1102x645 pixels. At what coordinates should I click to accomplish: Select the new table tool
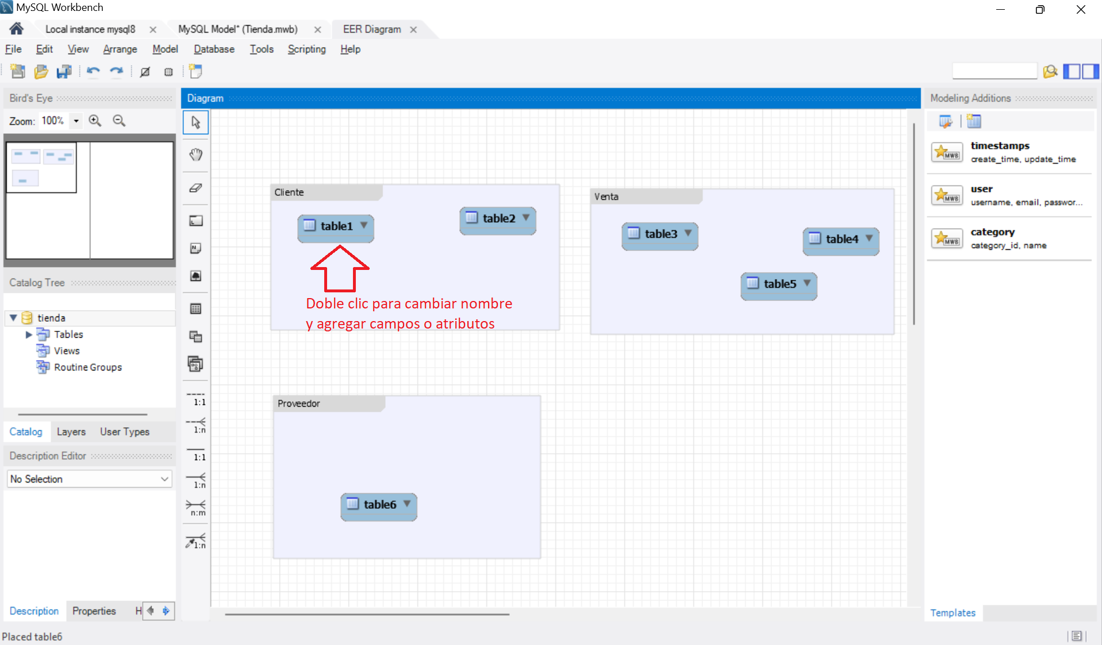coord(195,309)
